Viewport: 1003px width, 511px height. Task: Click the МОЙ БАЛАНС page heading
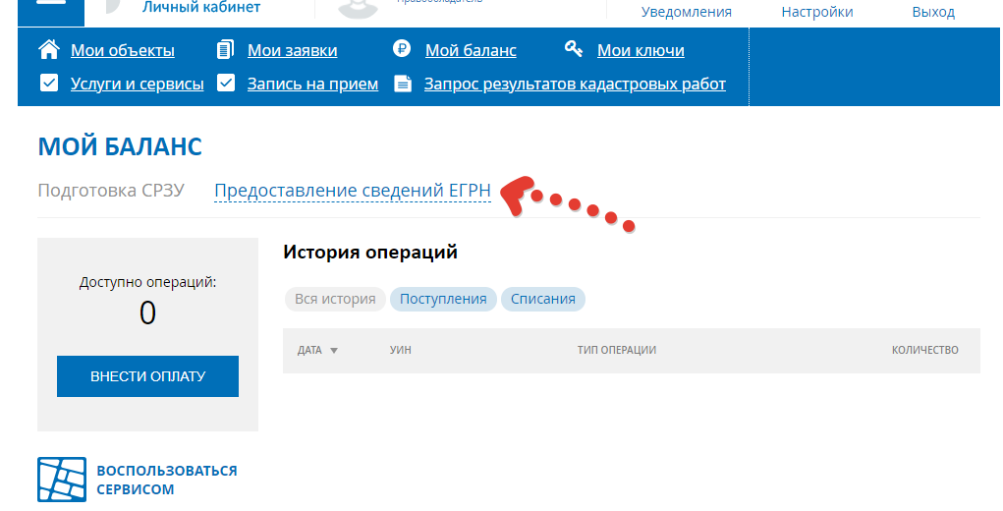120,146
